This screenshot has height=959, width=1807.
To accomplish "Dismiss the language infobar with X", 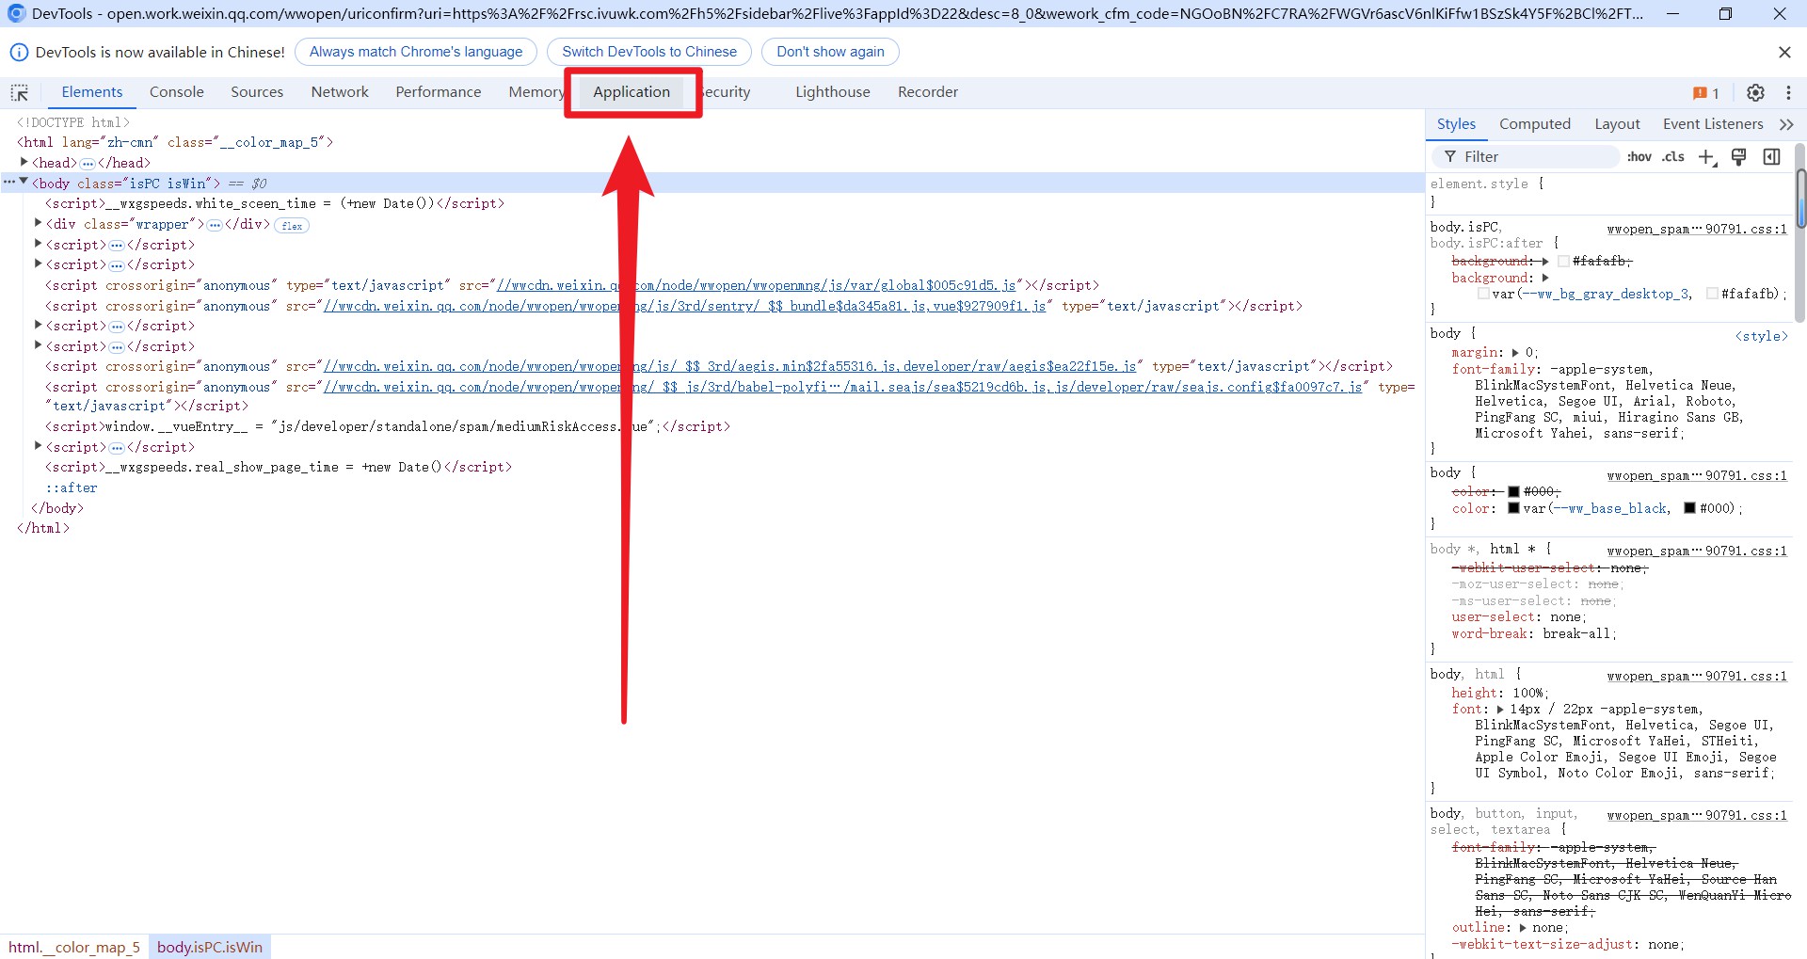I will [1784, 52].
